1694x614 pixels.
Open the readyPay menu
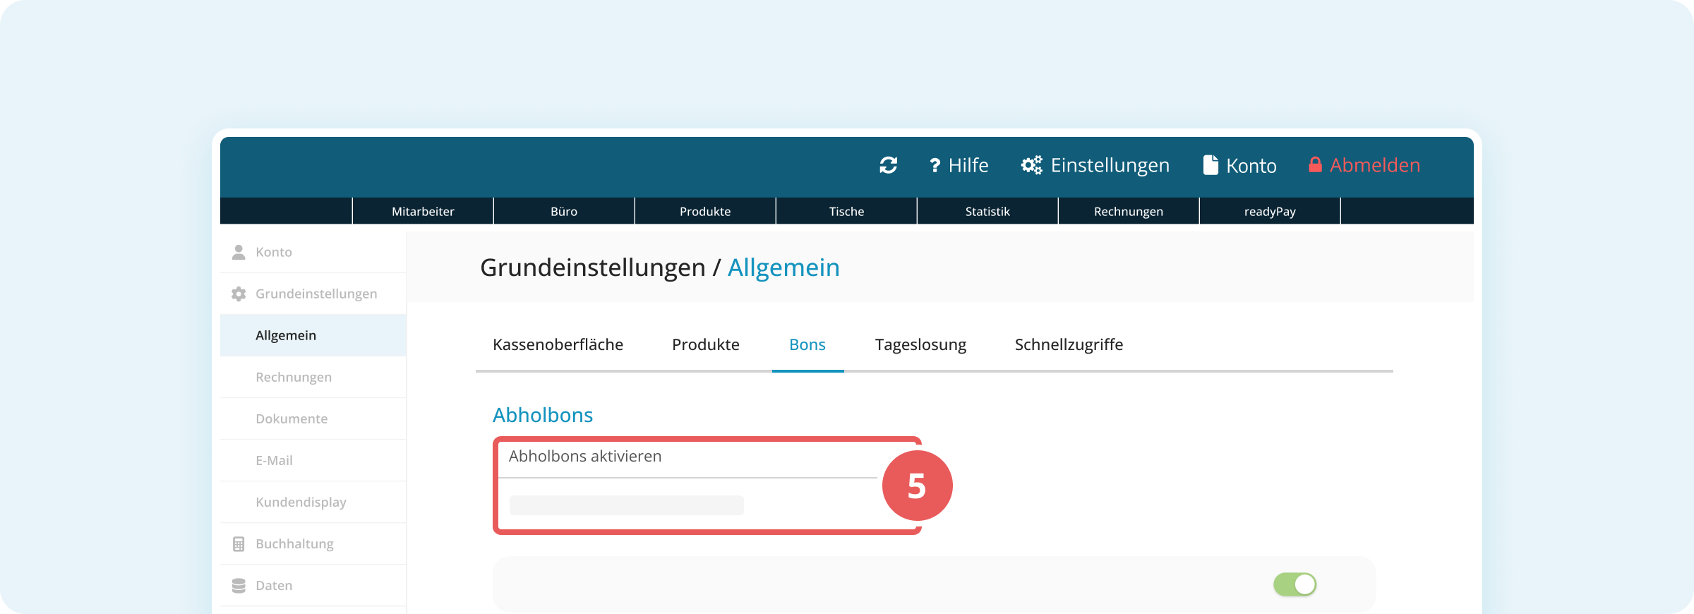point(1270,212)
